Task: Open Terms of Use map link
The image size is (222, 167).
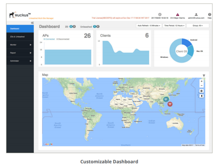Action: tap(200, 145)
